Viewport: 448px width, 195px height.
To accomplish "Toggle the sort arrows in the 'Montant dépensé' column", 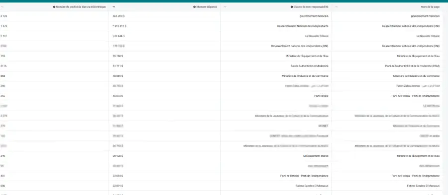I will tap(113, 7).
